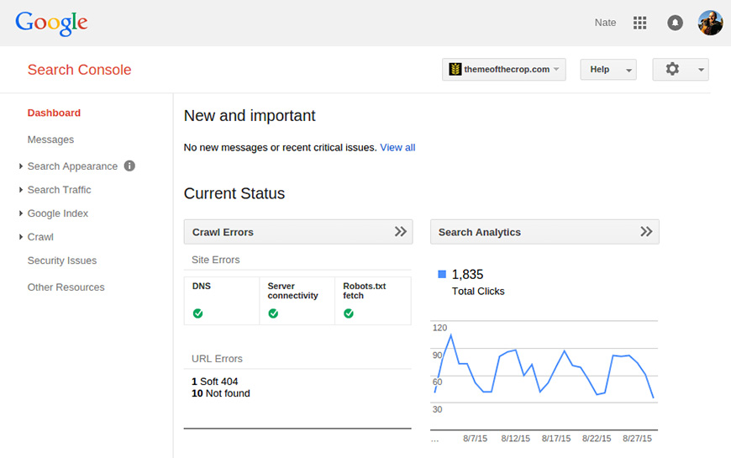Open the Google apps grid icon

[639, 23]
